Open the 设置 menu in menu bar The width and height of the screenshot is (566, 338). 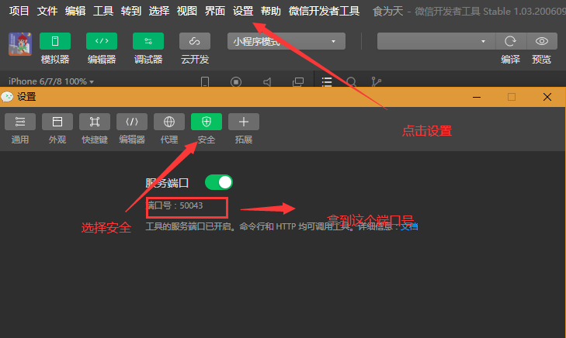[243, 11]
